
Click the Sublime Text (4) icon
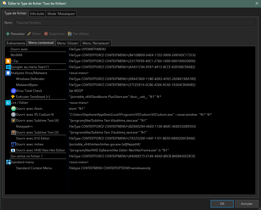point(13,121)
